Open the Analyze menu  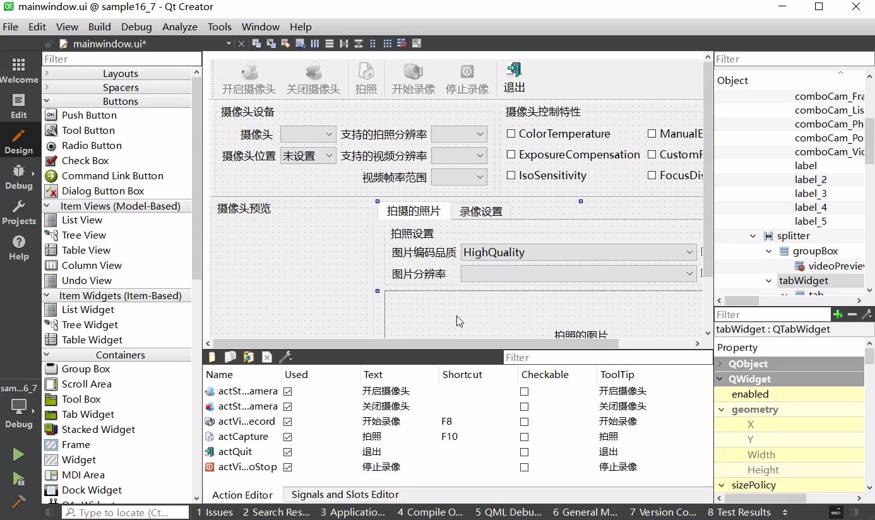pyautogui.click(x=180, y=27)
